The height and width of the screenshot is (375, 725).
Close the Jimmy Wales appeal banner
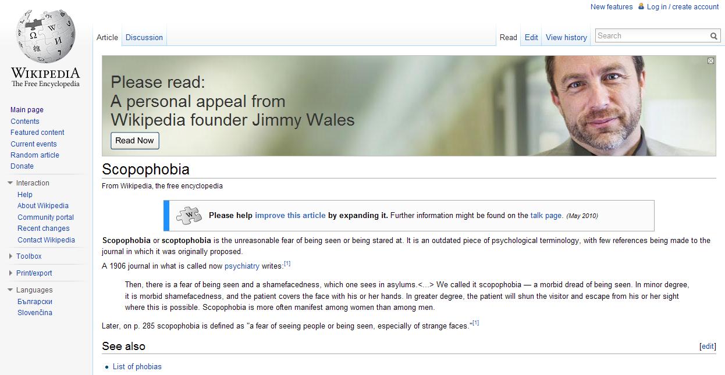[x=710, y=61]
